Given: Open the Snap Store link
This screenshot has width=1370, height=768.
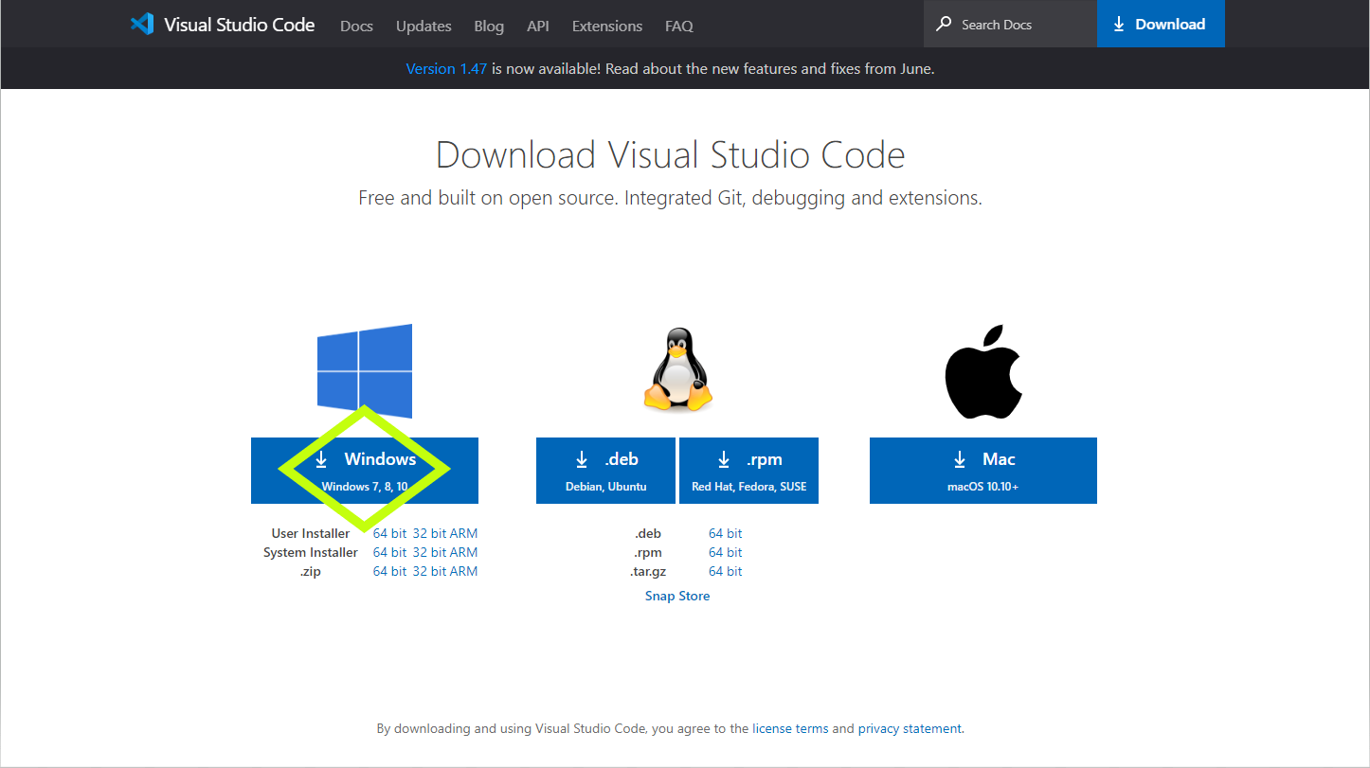Looking at the screenshot, I should tap(676, 595).
